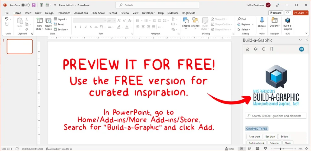Open the Shape Outline dropdown
Image resolution: width=311 pixels, height=151 pixels.
tap(221, 24)
